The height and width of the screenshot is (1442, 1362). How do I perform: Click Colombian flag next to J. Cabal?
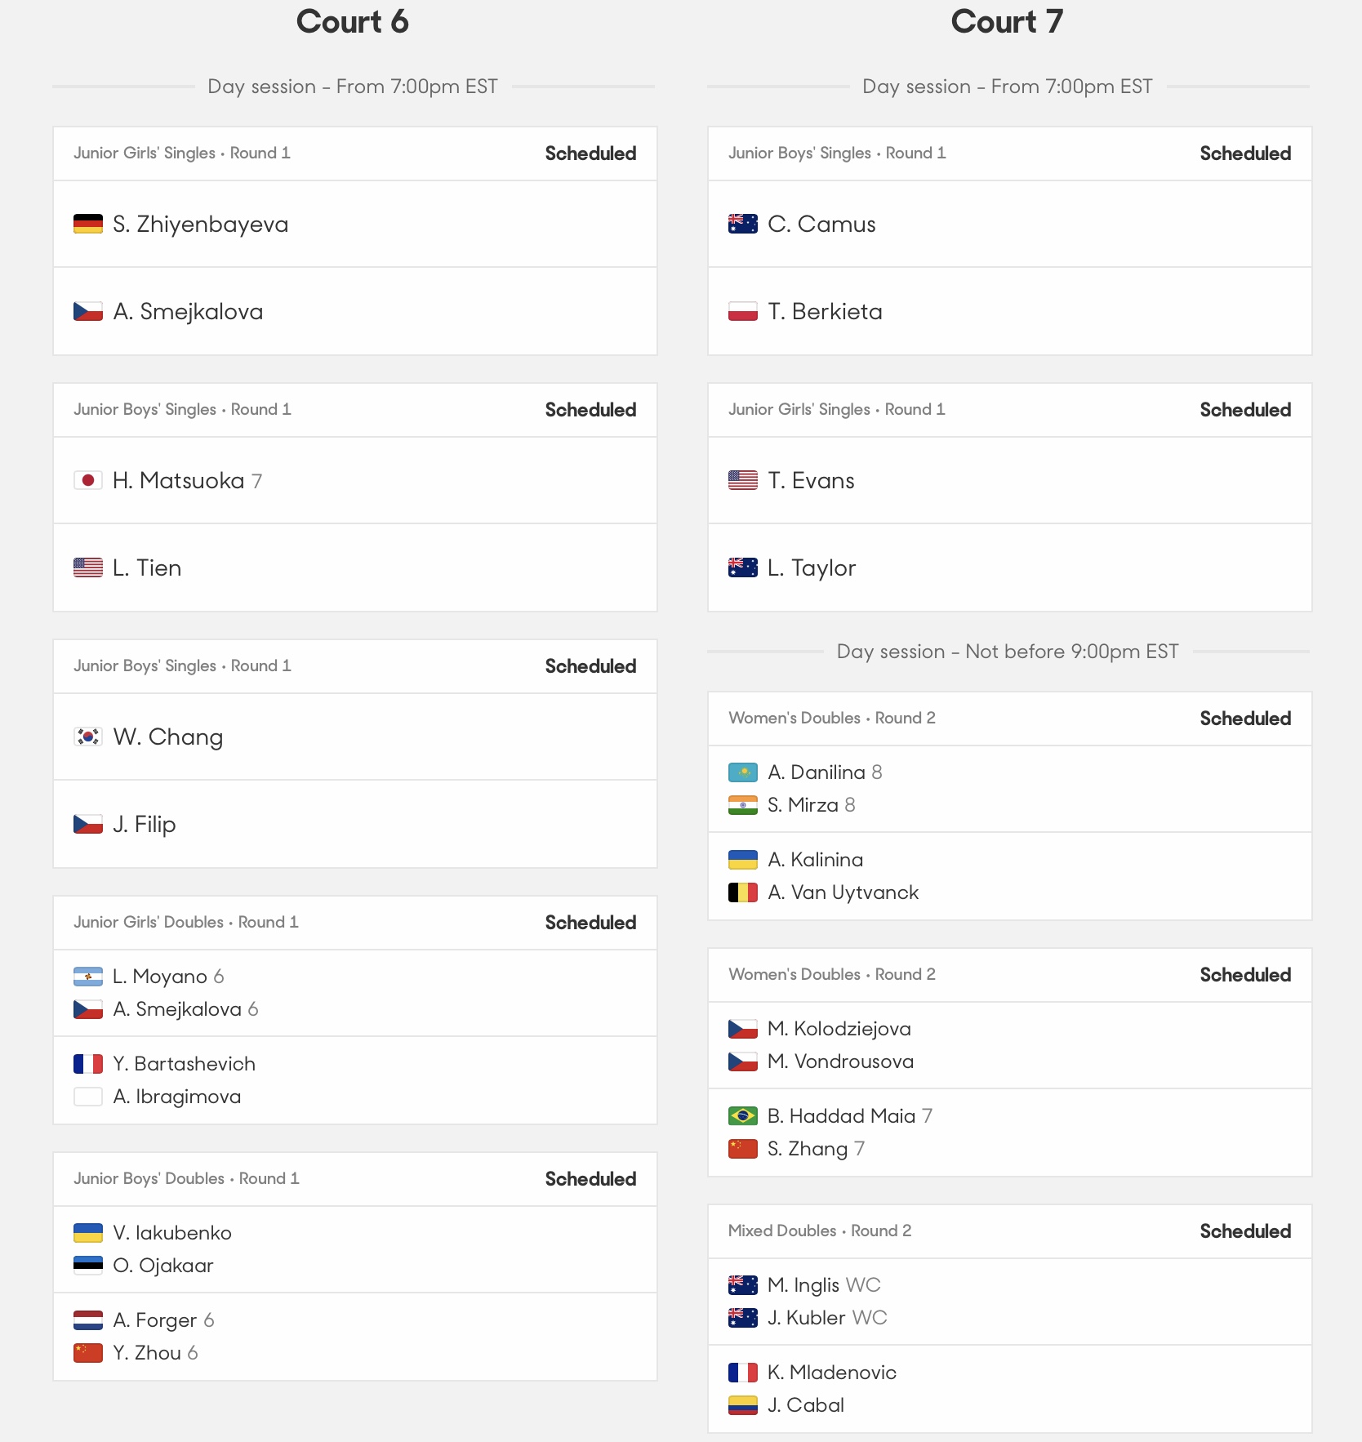(743, 1405)
